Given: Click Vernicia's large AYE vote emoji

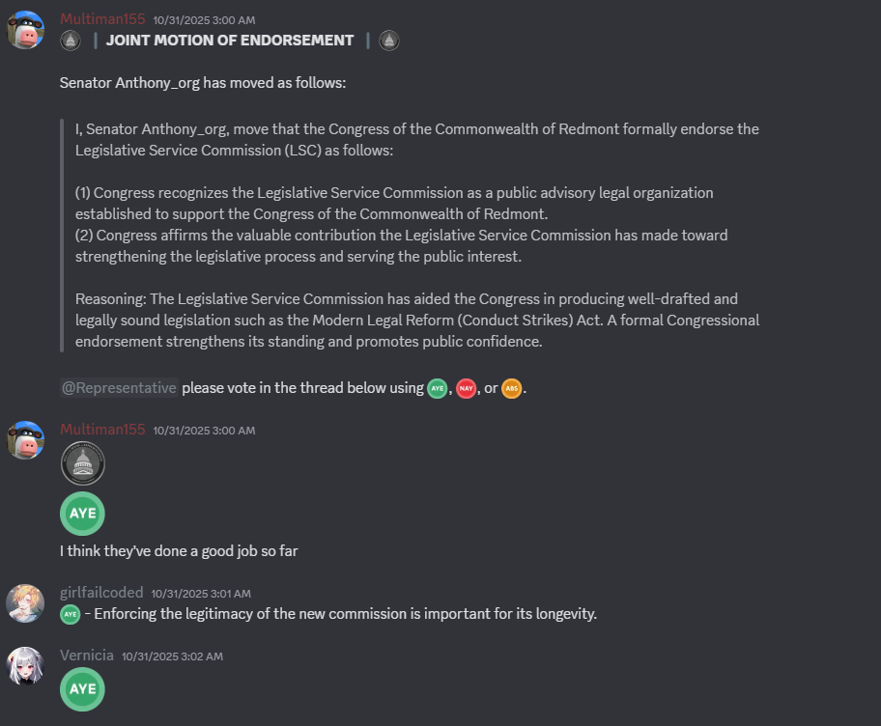Looking at the screenshot, I should point(82,689).
